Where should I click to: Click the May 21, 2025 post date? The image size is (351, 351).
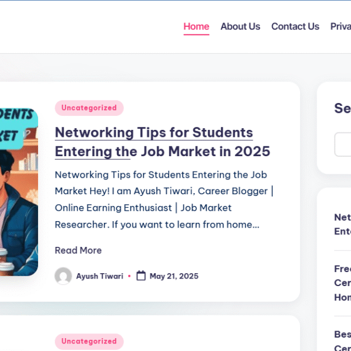(174, 276)
